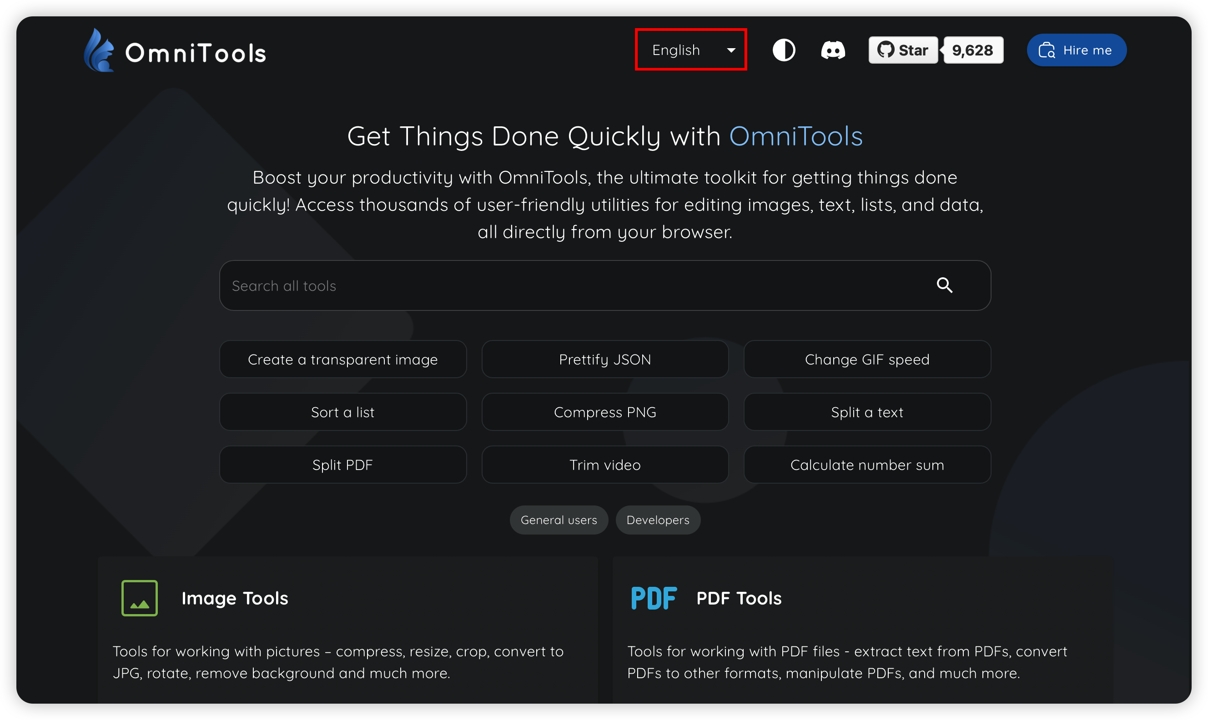
Task: Open the Split a text tool
Action: [867, 412]
